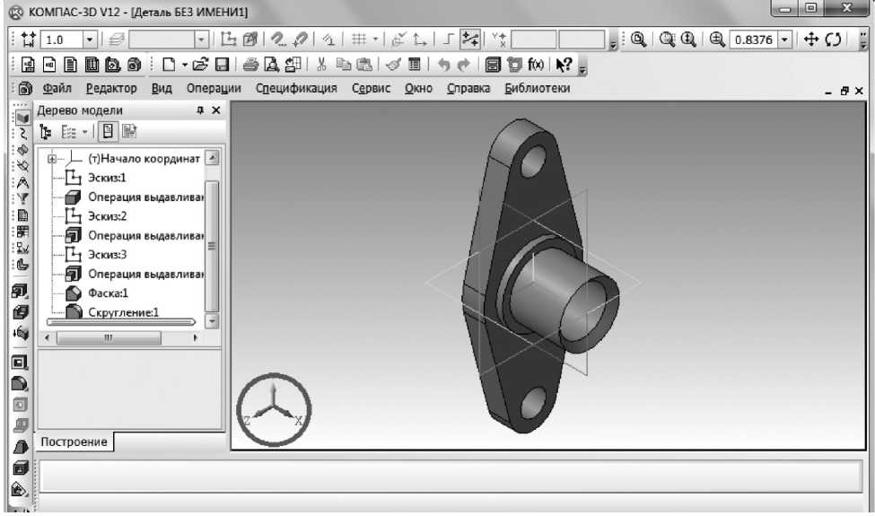Save the document with the floppy disk icon
Screen dimensions: 875x516
(222, 65)
